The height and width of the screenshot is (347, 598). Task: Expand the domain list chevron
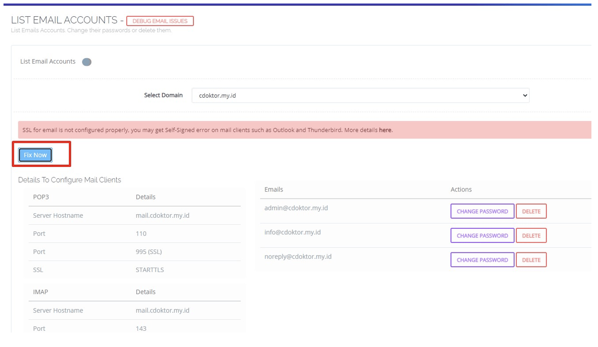tap(524, 95)
